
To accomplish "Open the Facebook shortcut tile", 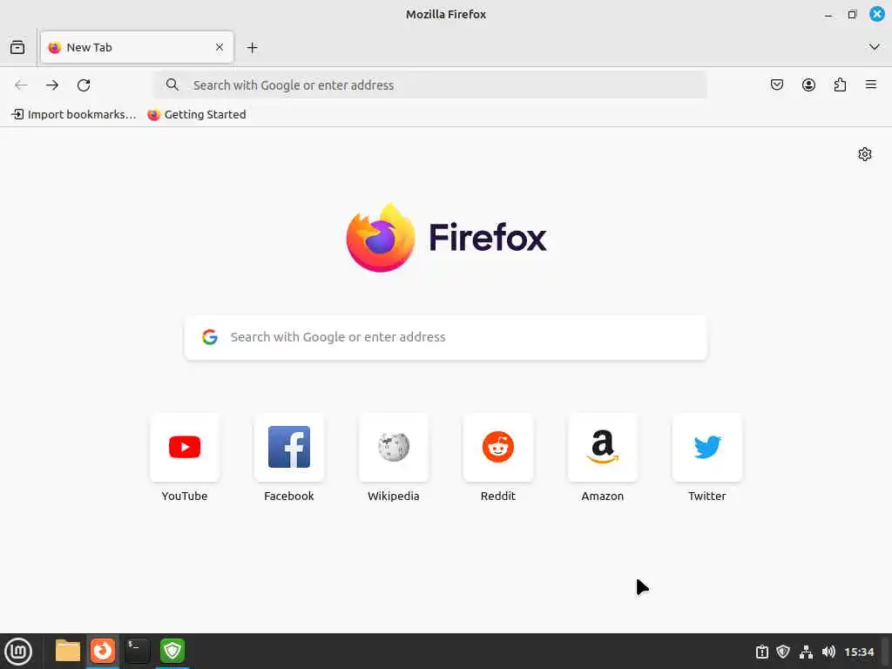I will [289, 447].
